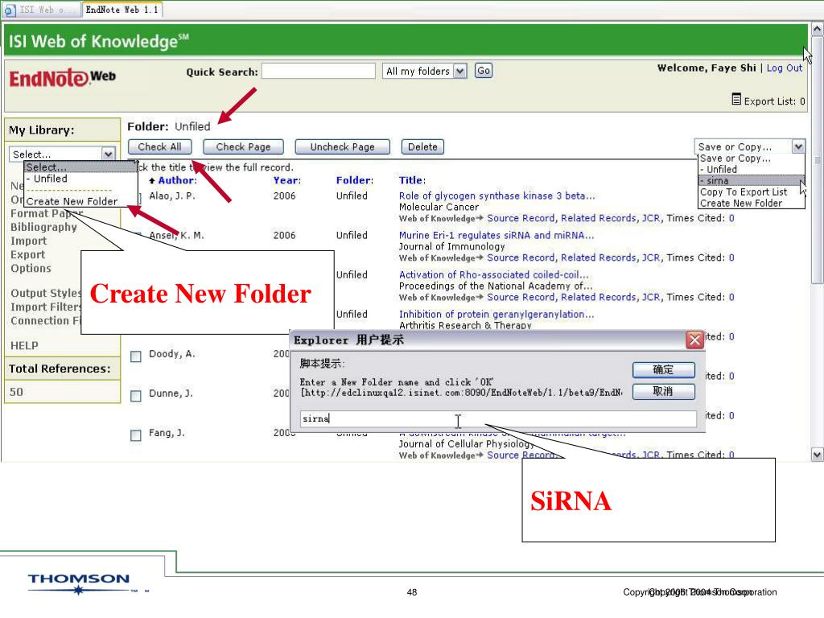Image resolution: width=824 pixels, height=618 pixels.
Task: Tick the checkbox for Fang, J.
Action: coord(135,435)
